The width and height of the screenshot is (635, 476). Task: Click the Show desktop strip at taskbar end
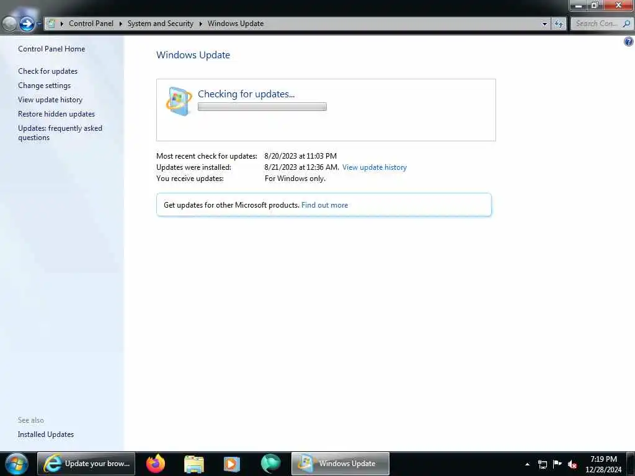(x=631, y=464)
